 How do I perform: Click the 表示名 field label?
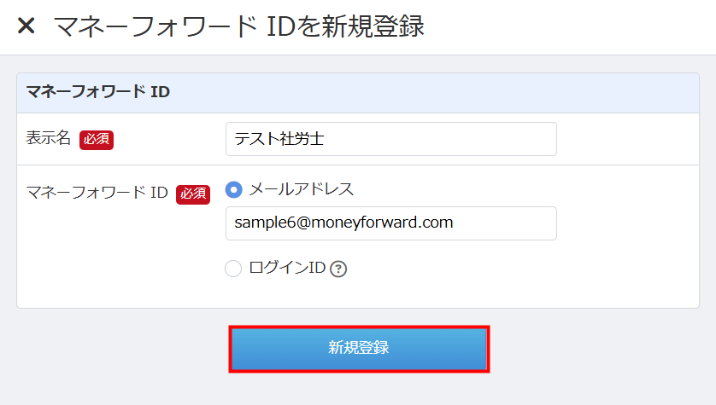click(x=49, y=138)
